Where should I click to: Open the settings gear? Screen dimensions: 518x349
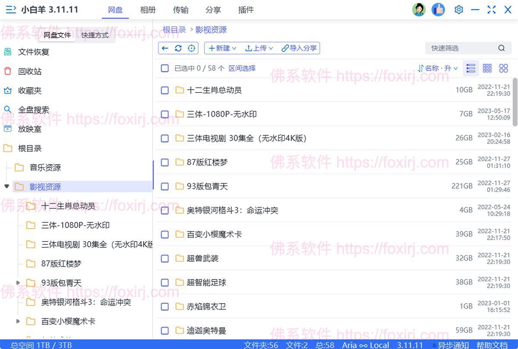click(458, 9)
